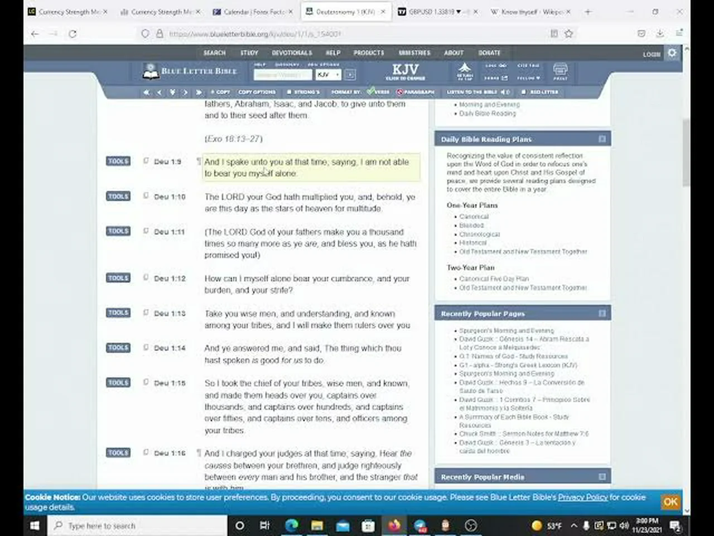Open Copy Options in the toolbar
Viewport: 714px width, 536px height.
(257, 92)
